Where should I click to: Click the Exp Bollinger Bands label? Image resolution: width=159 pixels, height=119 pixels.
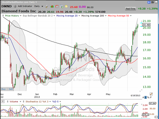(38, 16)
